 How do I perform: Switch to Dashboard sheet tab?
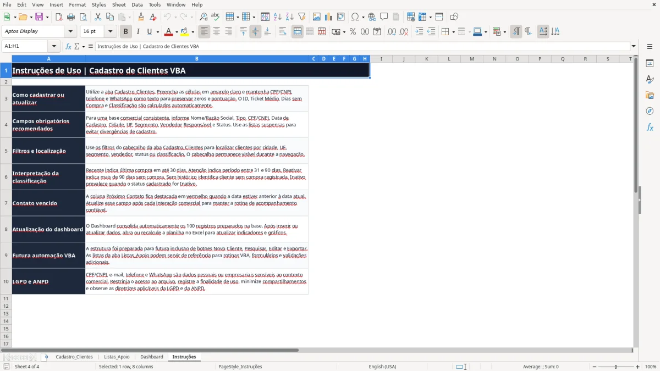click(152, 357)
